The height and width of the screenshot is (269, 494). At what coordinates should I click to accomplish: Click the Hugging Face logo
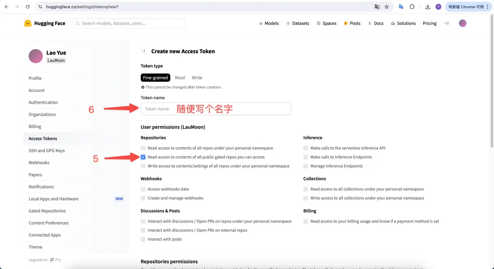click(44, 23)
